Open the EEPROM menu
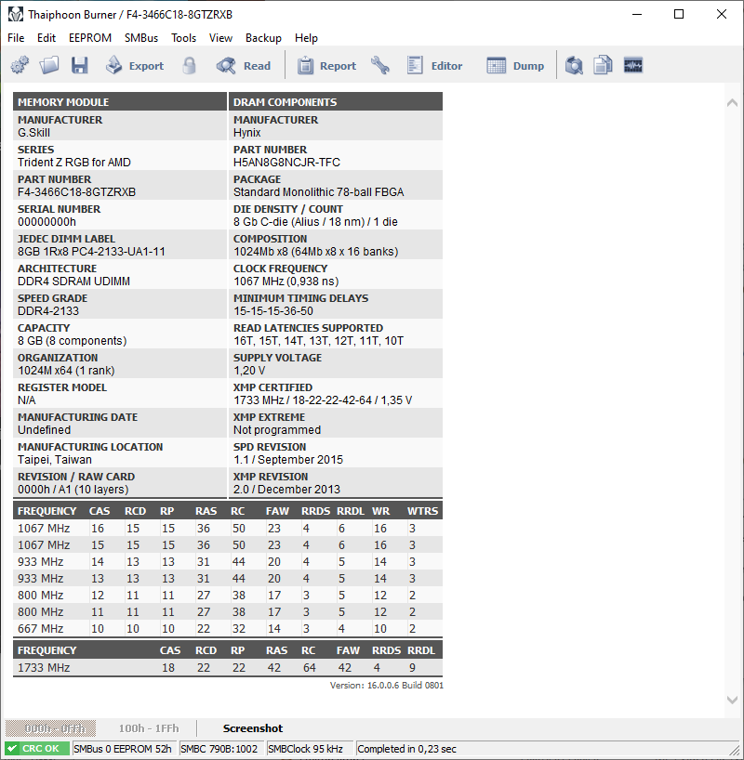The height and width of the screenshot is (760, 744). coord(90,38)
